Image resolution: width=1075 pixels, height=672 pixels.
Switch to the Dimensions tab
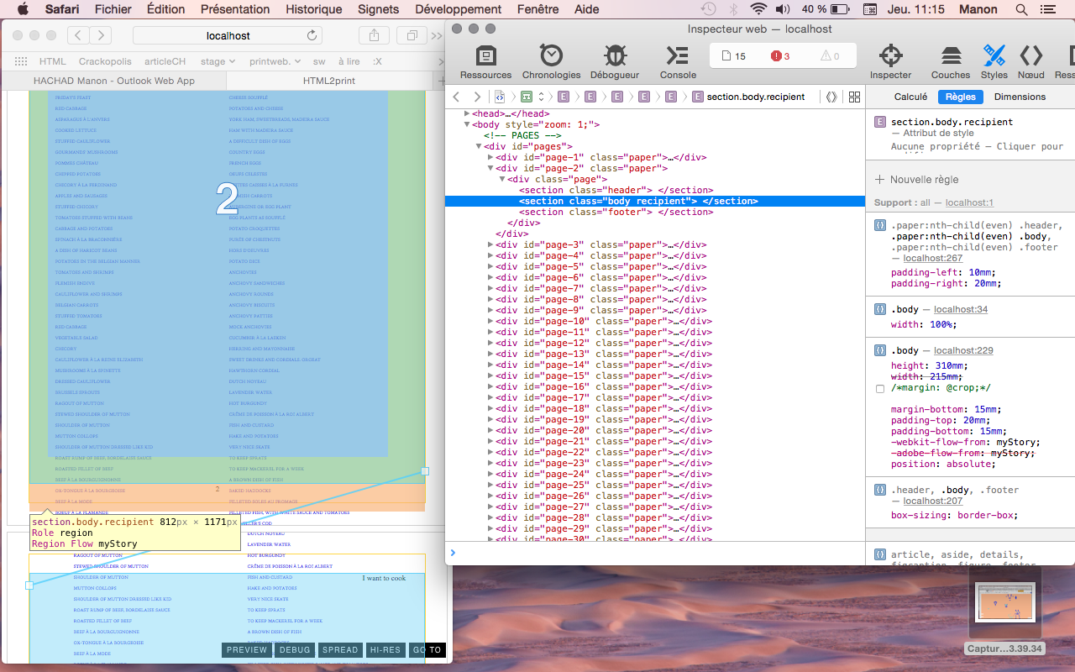(x=1020, y=97)
